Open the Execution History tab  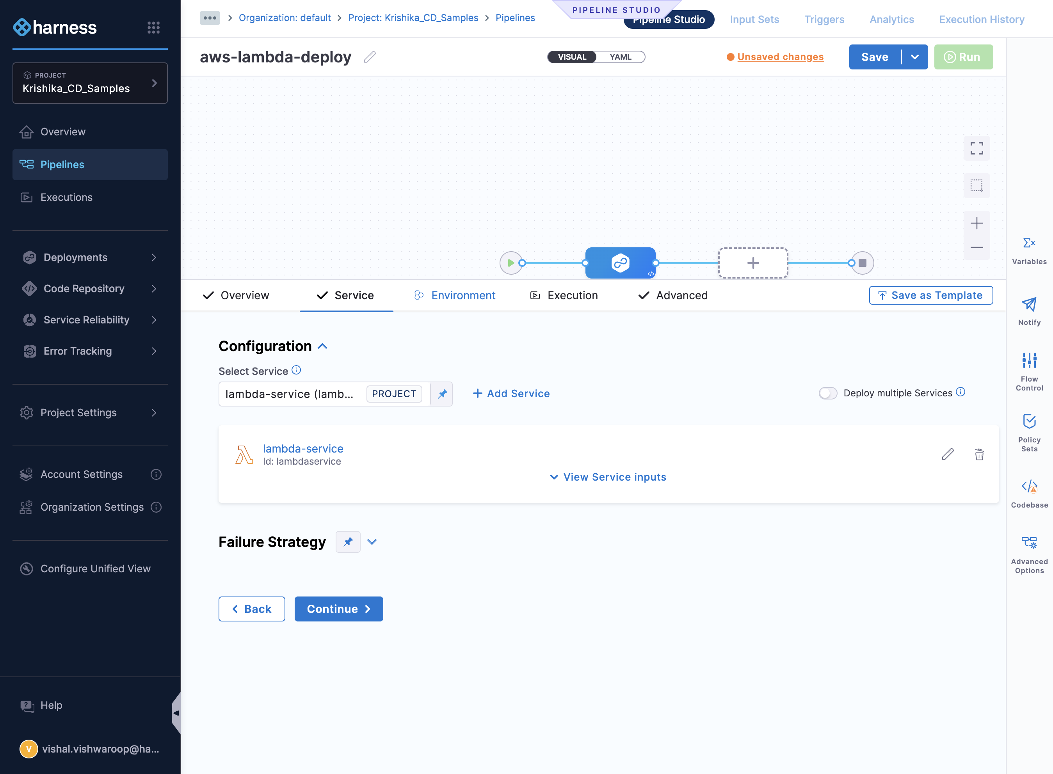pos(982,20)
